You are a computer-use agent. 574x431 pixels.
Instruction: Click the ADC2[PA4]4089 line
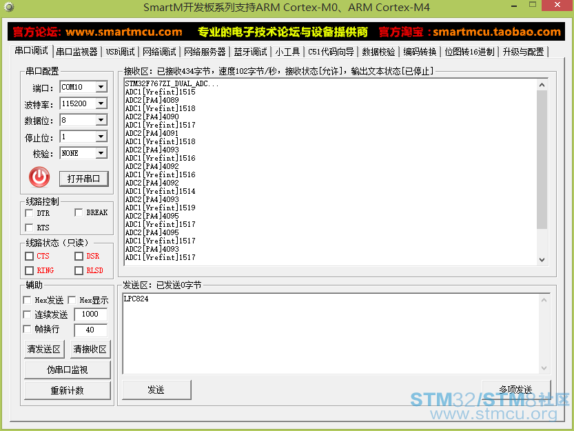point(152,100)
